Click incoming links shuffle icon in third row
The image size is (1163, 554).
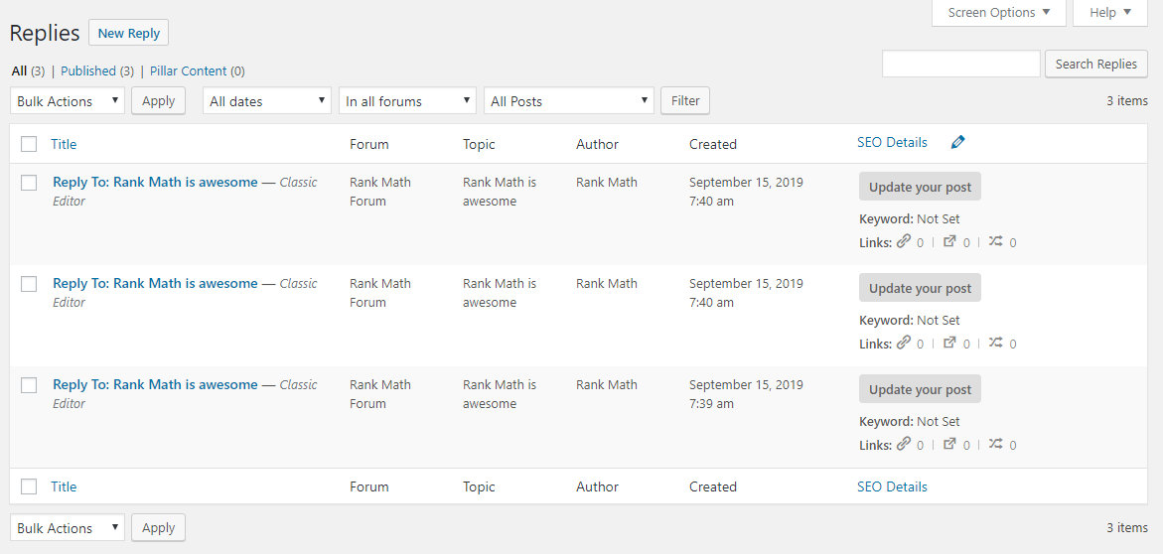pyautogui.click(x=995, y=444)
